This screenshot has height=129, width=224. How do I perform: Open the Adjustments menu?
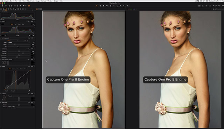(31, 1)
